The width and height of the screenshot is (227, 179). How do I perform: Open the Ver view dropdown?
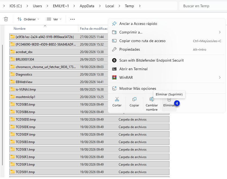point(54,19)
